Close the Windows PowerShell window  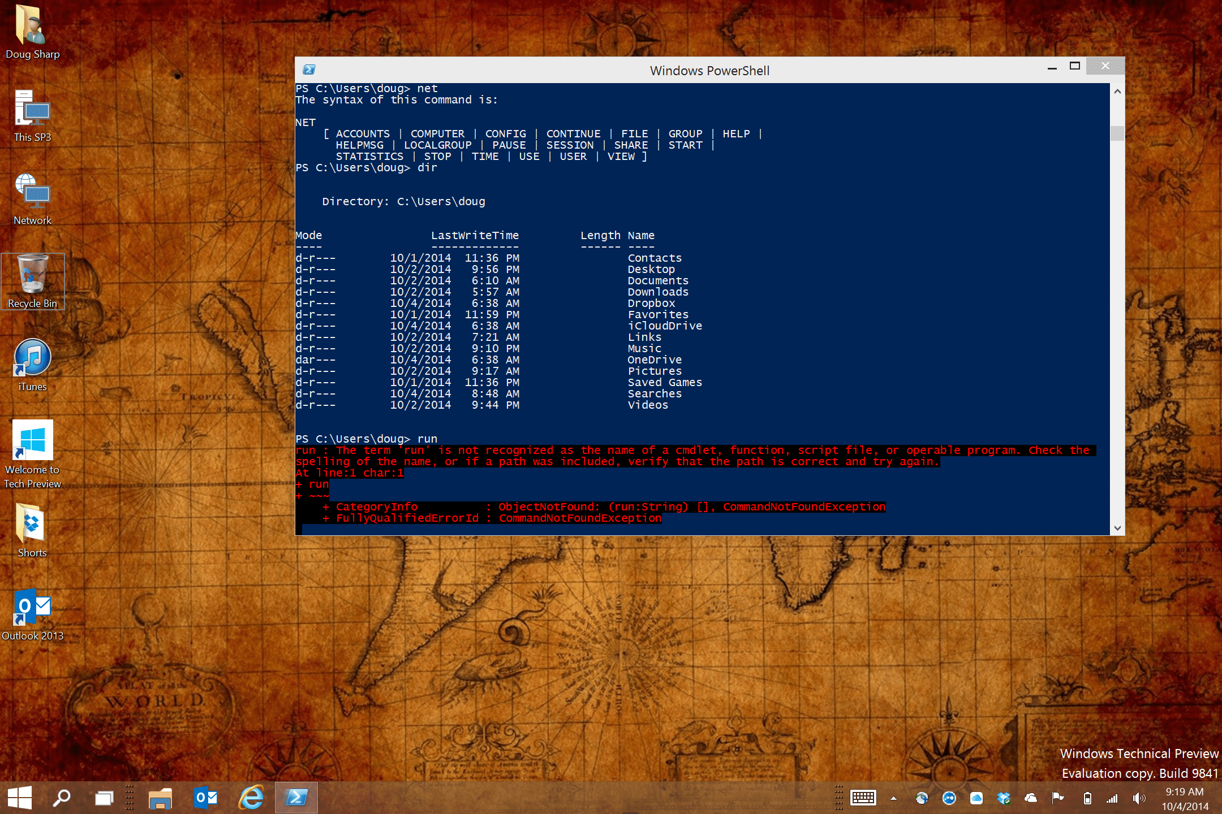pos(1105,66)
